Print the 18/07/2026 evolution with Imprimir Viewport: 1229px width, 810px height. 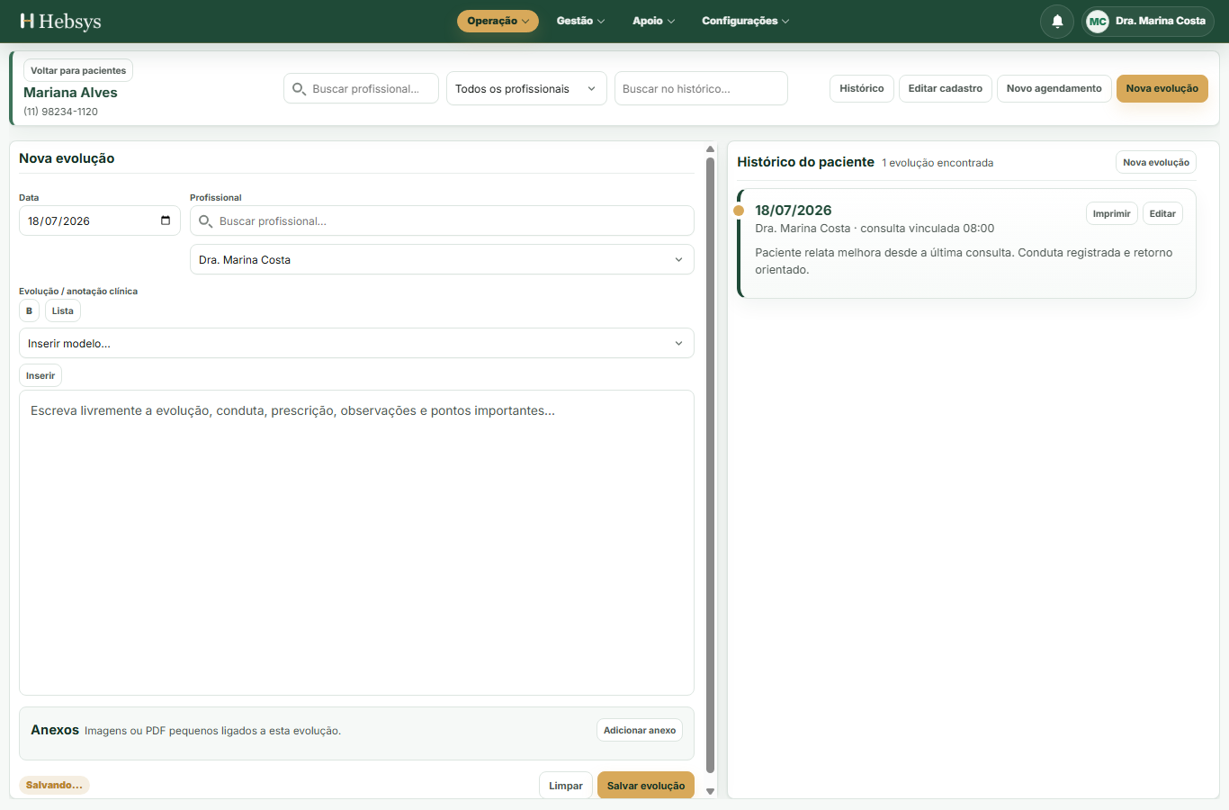pyautogui.click(x=1111, y=213)
